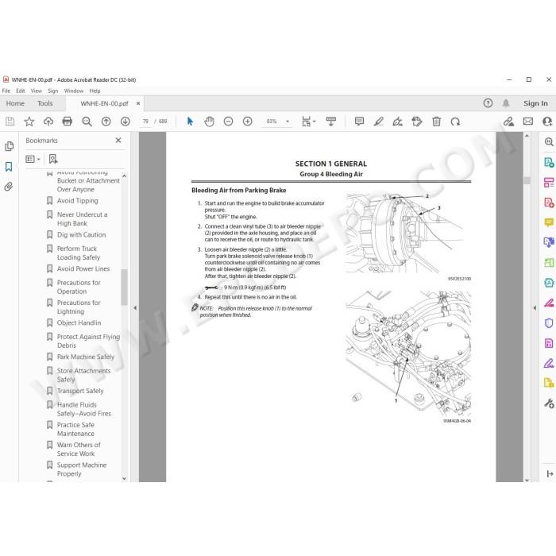
Task: Open bookmarks options dropdown menu
Action: 33,159
